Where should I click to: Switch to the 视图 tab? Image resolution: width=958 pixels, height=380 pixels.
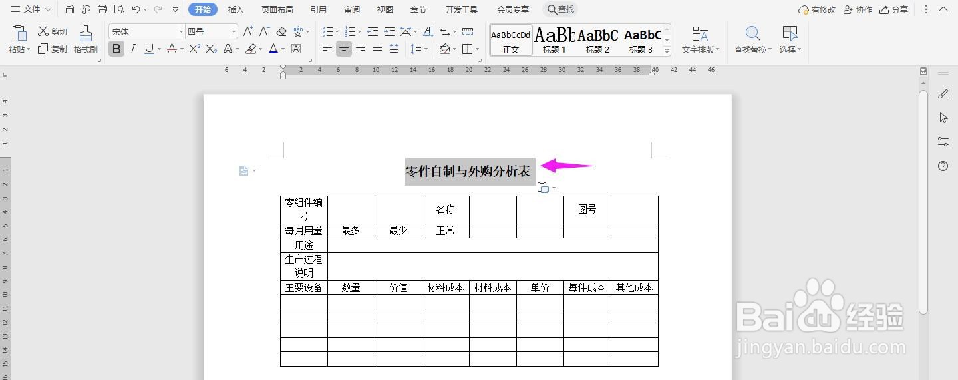click(x=385, y=9)
